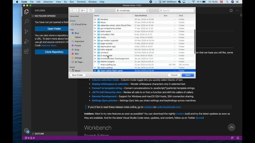Click the Clone Repository button
The width and height of the screenshot is (255, 143).
51,52
